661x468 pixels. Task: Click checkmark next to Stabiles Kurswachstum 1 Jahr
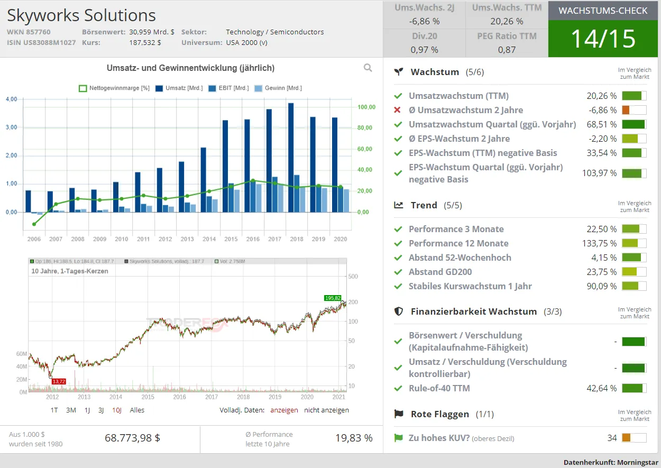pos(398,286)
